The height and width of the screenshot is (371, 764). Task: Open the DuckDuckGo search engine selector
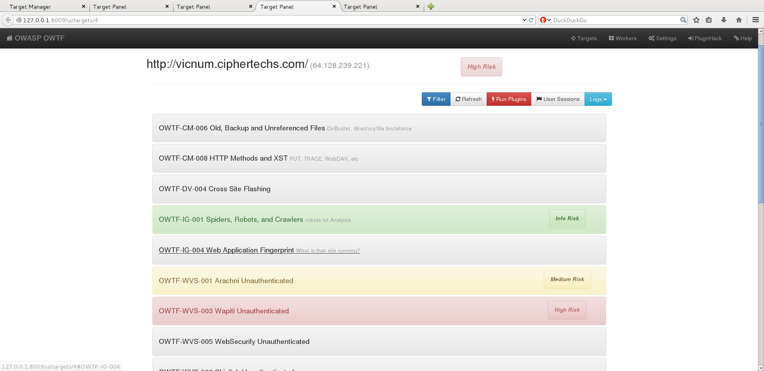click(545, 20)
